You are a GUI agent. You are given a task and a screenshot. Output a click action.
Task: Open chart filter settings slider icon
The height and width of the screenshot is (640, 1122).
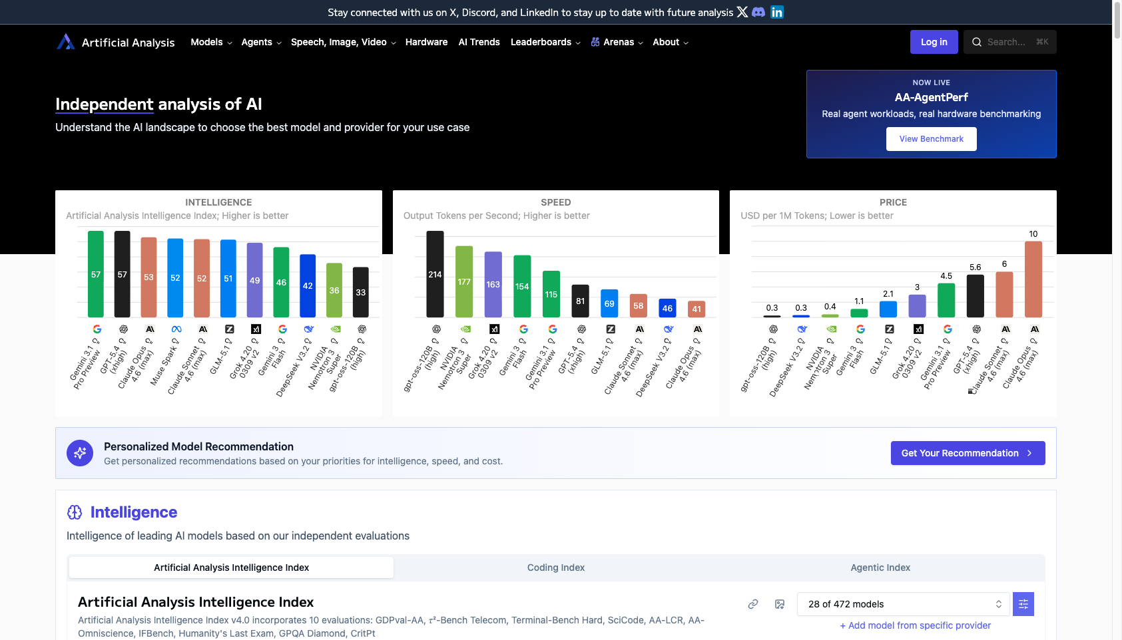[1023, 604]
